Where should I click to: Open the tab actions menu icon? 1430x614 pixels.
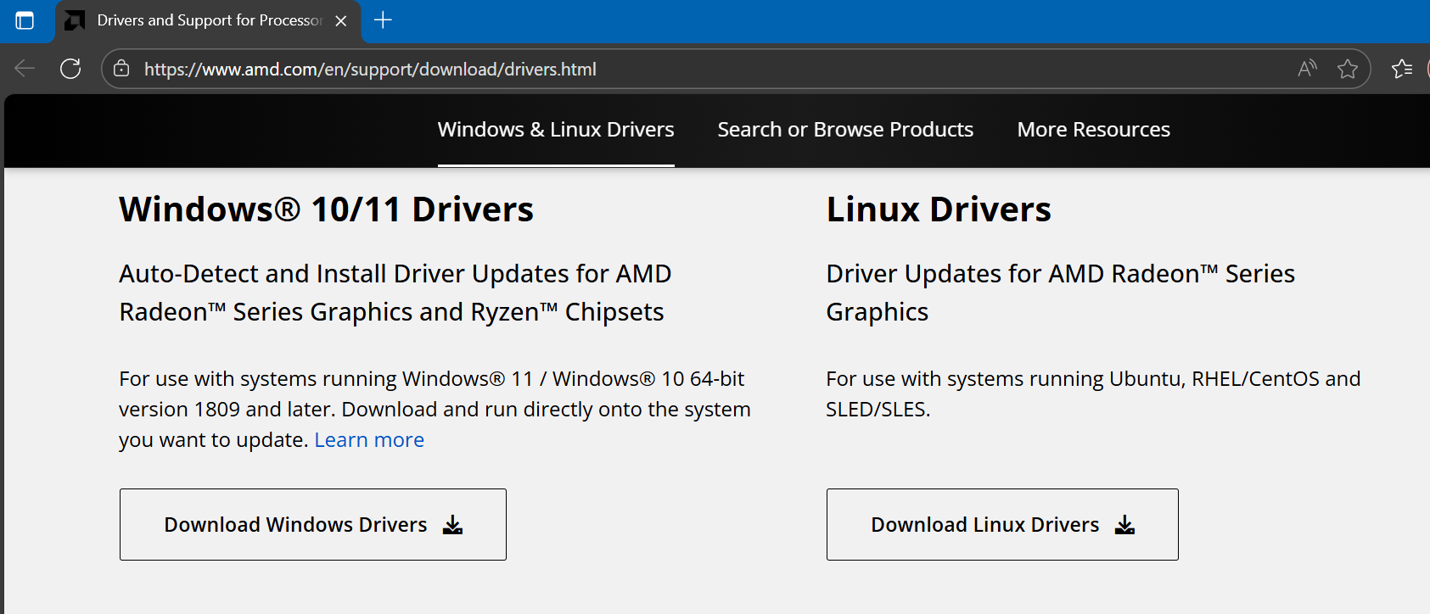pos(25,20)
